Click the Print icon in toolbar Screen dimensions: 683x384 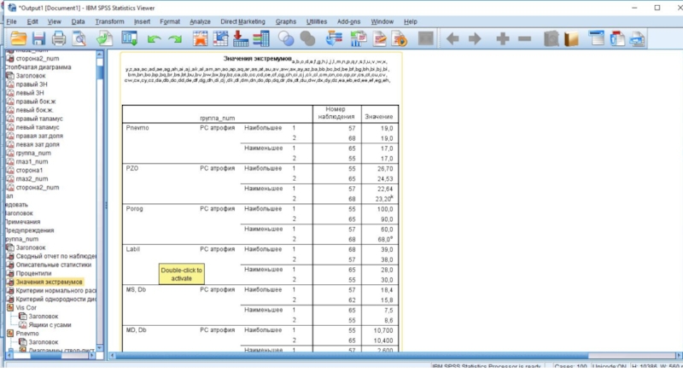click(59, 38)
